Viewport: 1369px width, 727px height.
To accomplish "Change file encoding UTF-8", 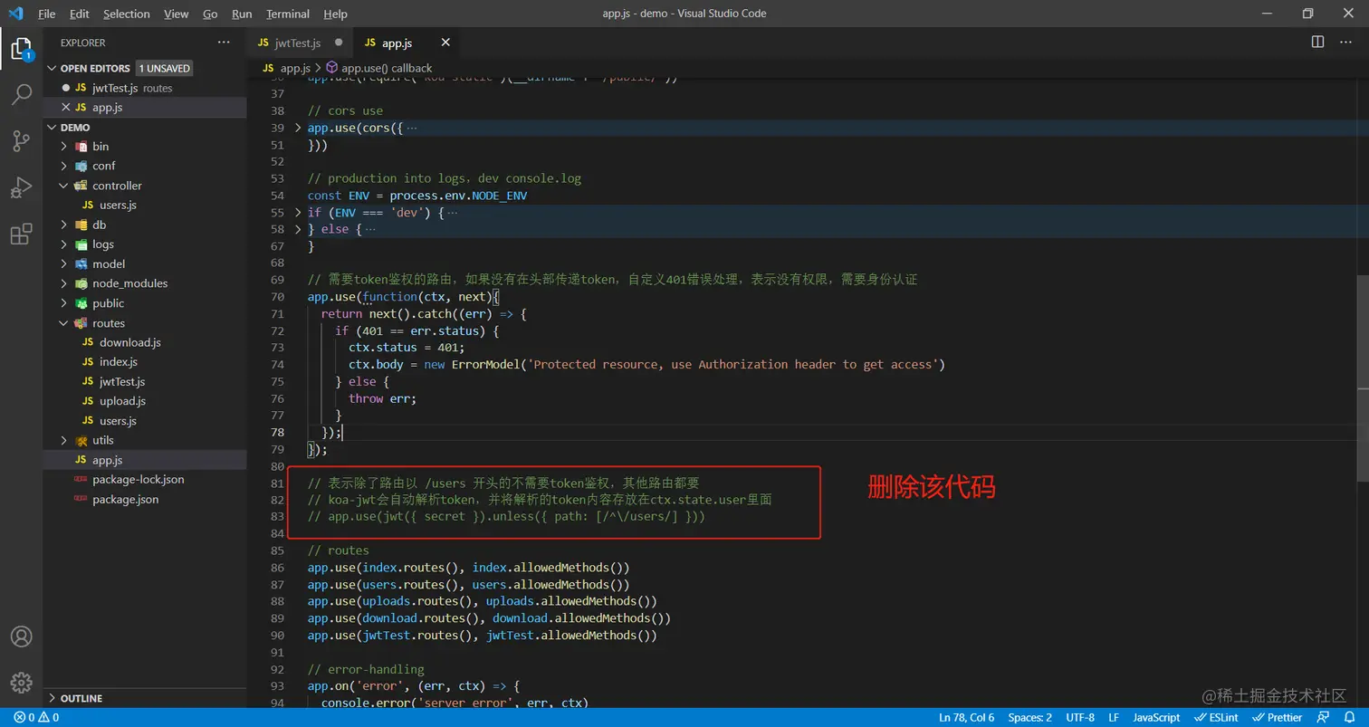I will [x=1080, y=718].
